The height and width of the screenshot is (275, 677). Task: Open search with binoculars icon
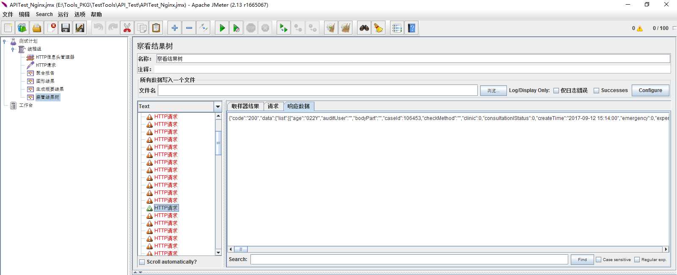click(364, 28)
